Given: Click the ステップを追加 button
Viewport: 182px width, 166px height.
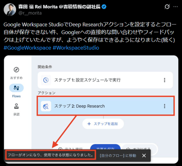Looking at the screenshot, I should coord(103,124).
